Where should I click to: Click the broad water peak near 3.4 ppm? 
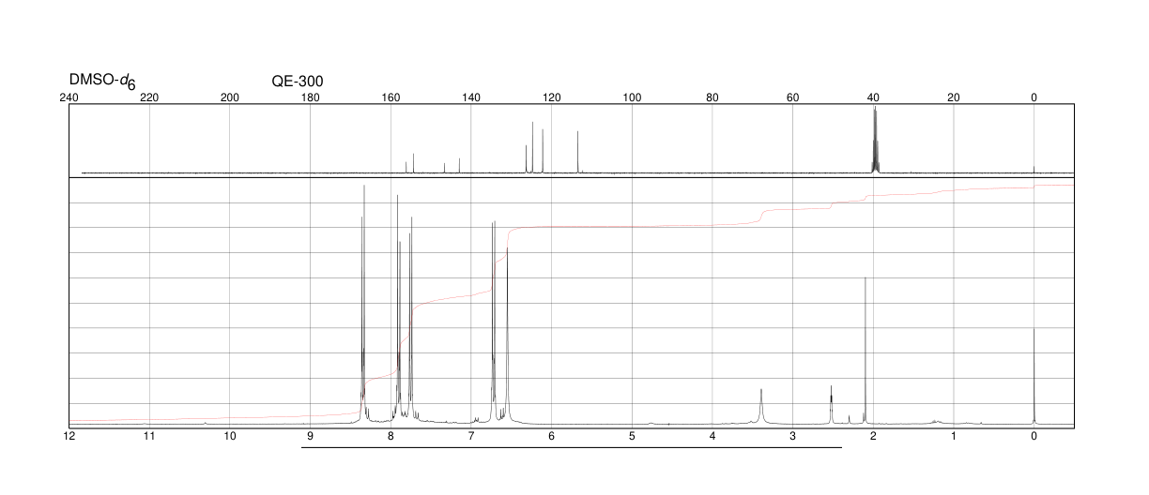(x=760, y=406)
